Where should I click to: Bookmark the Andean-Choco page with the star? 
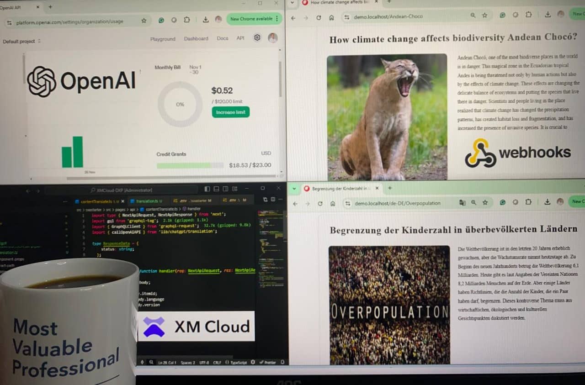click(485, 16)
